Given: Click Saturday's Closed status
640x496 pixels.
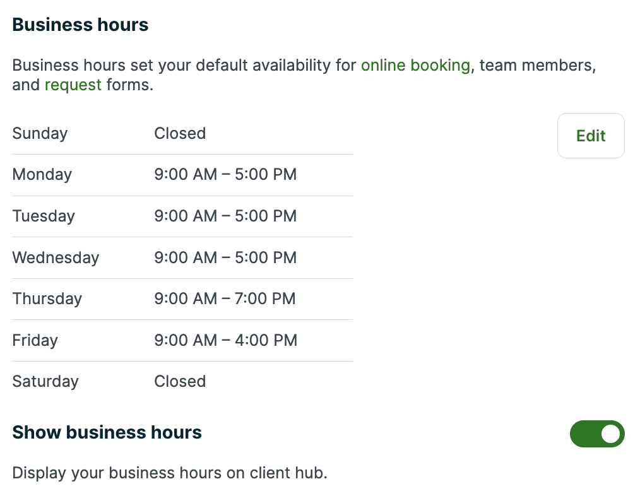Looking at the screenshot, I should click(180, 381).
